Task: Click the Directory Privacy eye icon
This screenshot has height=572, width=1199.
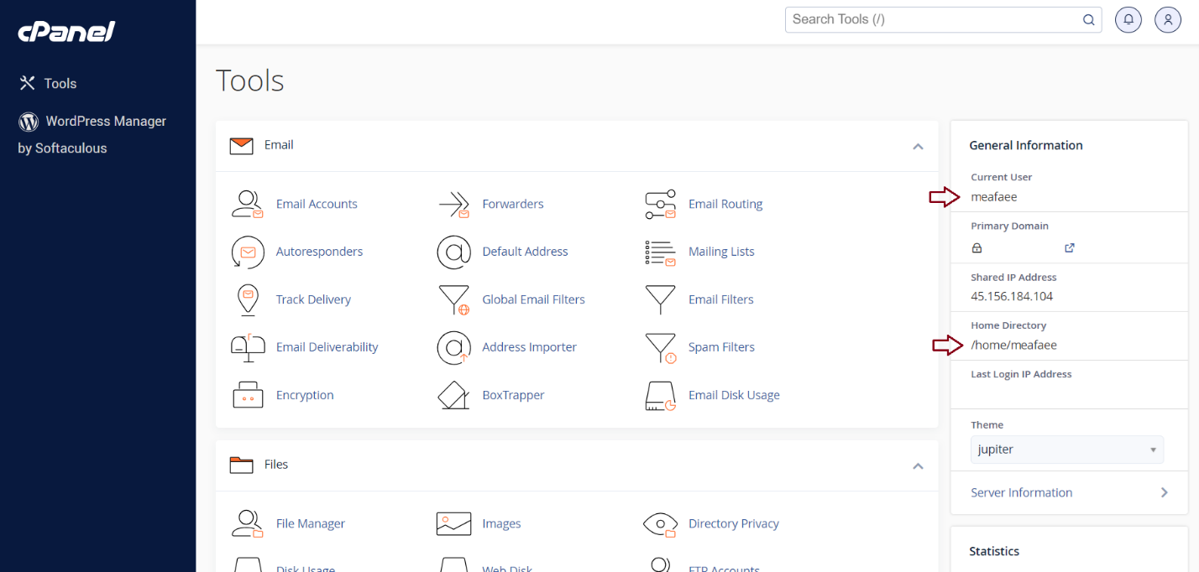Action: coord(660,523)
